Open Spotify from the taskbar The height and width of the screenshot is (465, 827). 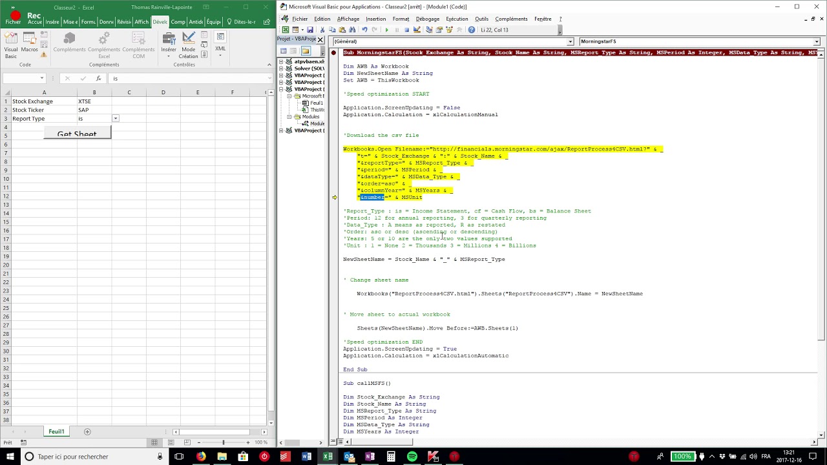click(x=412, y=457)
